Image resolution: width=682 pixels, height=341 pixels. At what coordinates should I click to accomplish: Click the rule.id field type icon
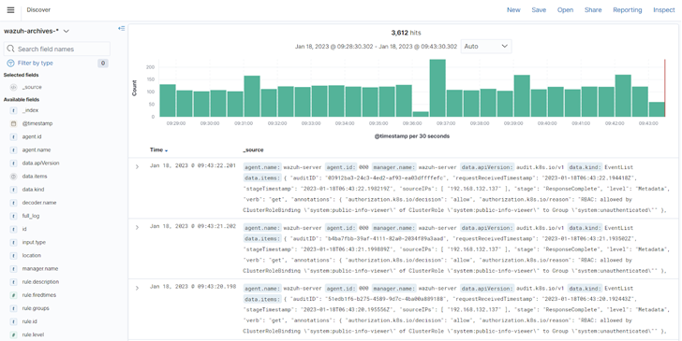pyautogui.click(x=13, y=321)
